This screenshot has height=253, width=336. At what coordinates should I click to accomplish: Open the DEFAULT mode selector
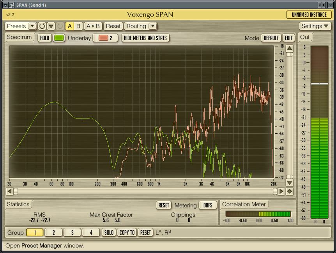[271, 38]
